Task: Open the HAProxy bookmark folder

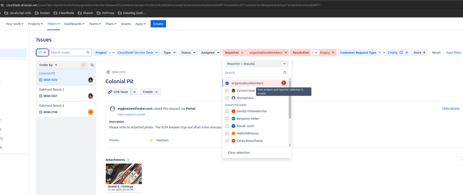Action: [x=105, y=13]
